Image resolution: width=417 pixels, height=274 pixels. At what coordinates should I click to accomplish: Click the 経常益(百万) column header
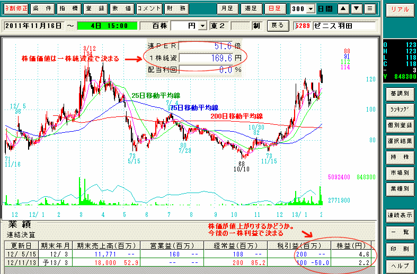click(x=236, y=245)
